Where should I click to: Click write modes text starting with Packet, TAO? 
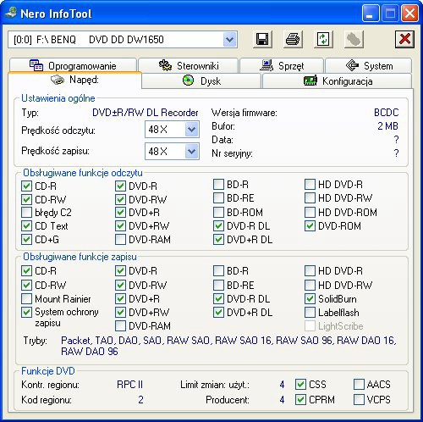[x=228, y=346]
